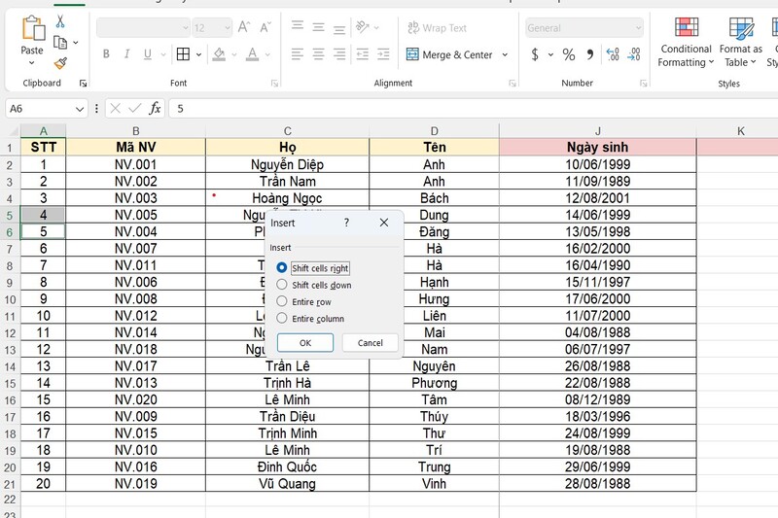Image resolution: width=778 pixels, height=518 pixels.
Task: Click the Insert Function fx icon
Action: pyautogui.click(x=155, y=109)
